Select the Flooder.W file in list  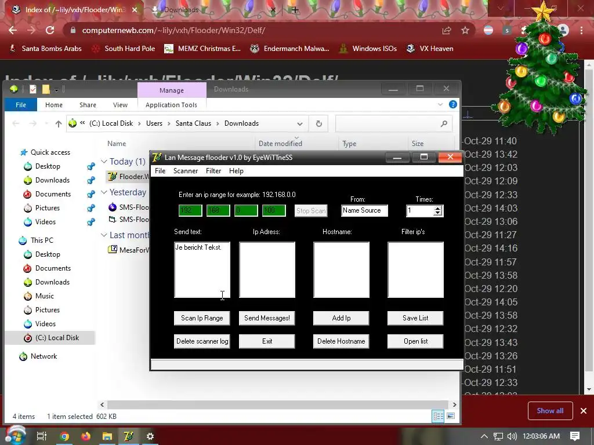[x=129, y=176]
